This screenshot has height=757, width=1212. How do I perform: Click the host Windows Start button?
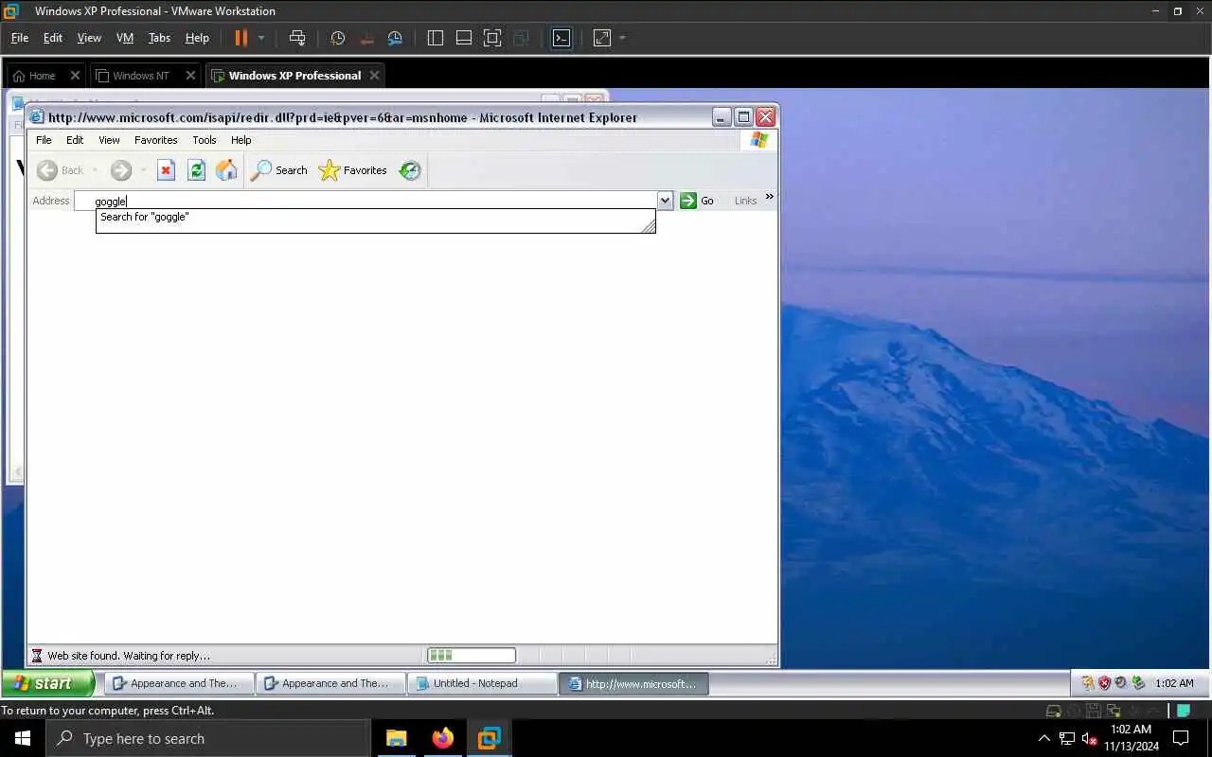tap(23, 738)
